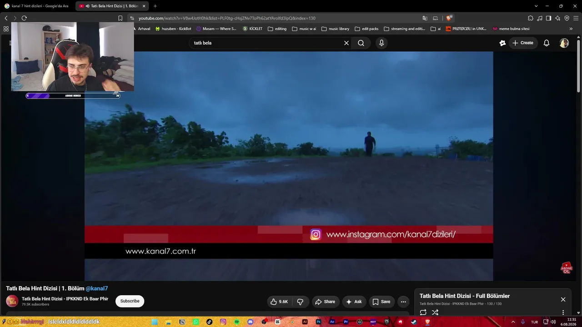Toggle playlist shuffle
This screenshot has width=582, height=327.
(435, 312)
